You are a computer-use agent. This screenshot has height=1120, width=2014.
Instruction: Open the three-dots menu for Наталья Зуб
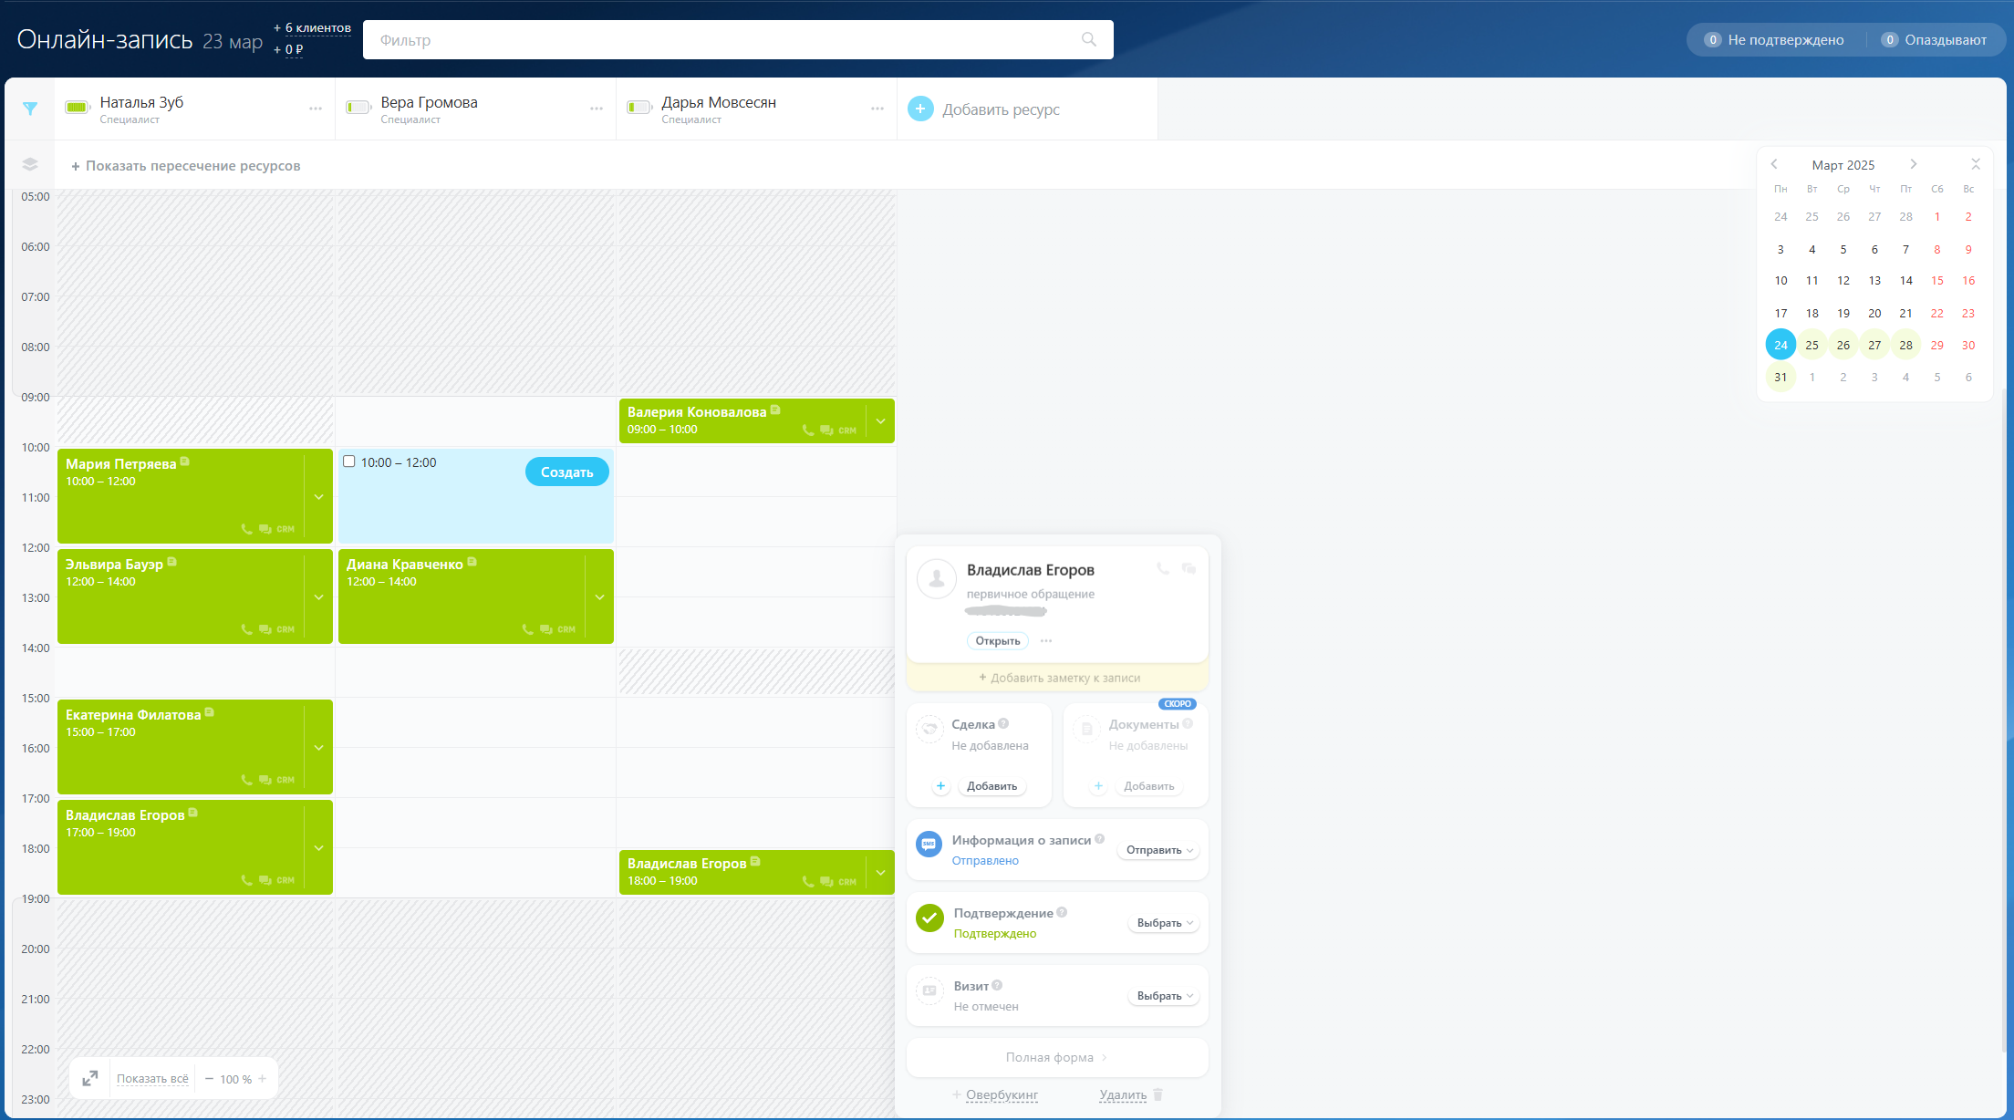click(316, 109)
